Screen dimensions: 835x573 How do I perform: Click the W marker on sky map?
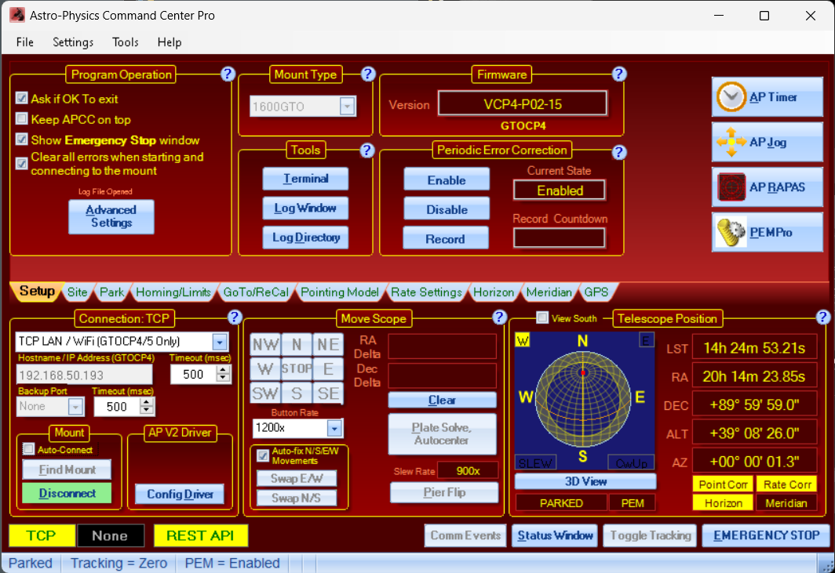pyautogui.click(x=523, y=340)
